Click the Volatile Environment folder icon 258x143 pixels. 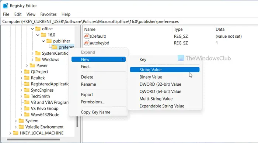point(21,127)
